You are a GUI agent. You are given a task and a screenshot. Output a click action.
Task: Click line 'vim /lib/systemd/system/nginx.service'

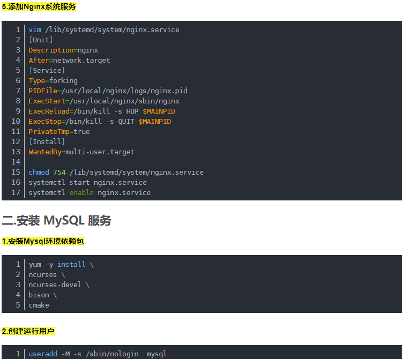click(x=104, y=29)
